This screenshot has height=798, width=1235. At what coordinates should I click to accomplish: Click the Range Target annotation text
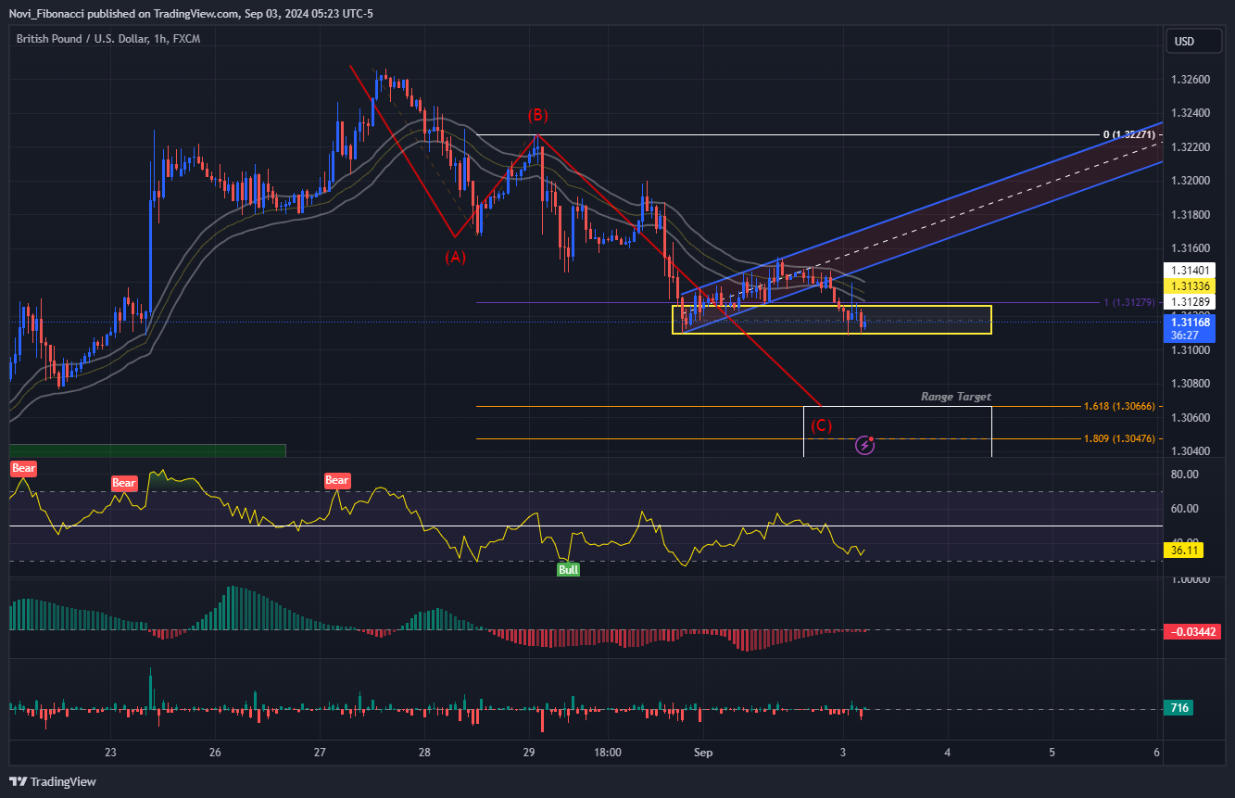click(x=956, y=397)
